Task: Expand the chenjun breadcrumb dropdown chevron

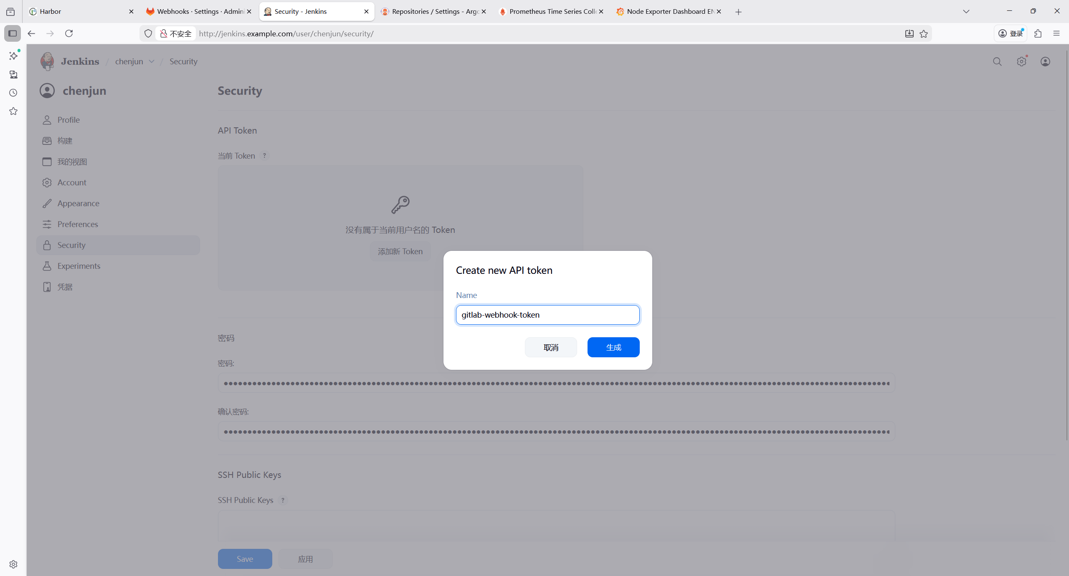Action: 152,62
